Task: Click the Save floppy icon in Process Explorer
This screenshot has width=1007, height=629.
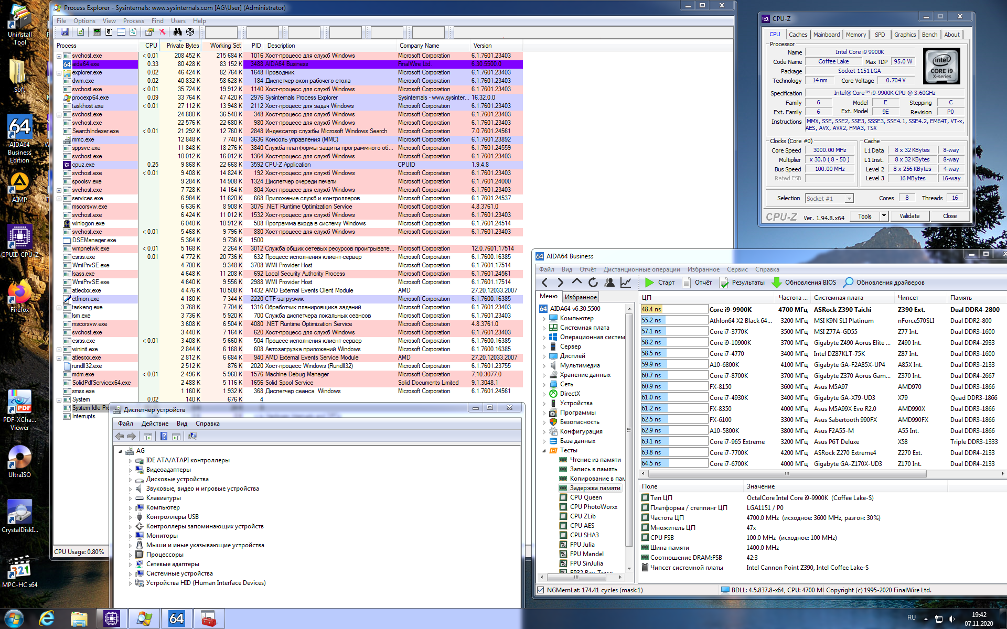Action: (x=65, y=32)
